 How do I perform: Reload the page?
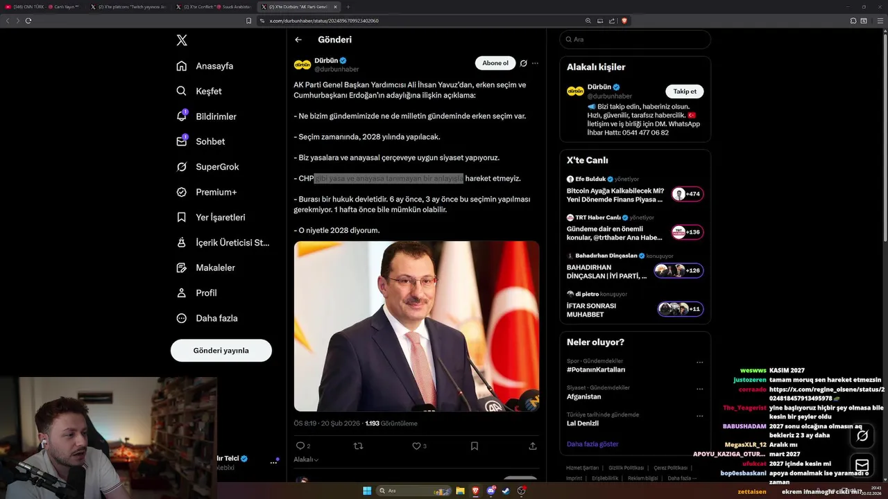point(28,21)
